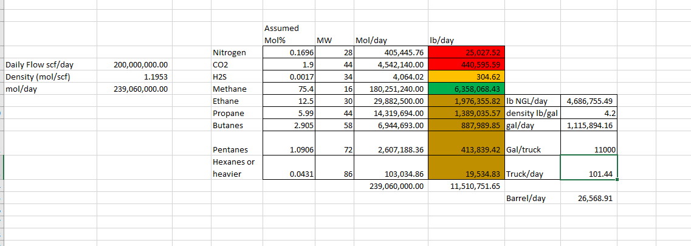Select Hexanes lb/day cell 19,534.83
Viewport: 691px width, 246px height.
(x=466, y=167)
